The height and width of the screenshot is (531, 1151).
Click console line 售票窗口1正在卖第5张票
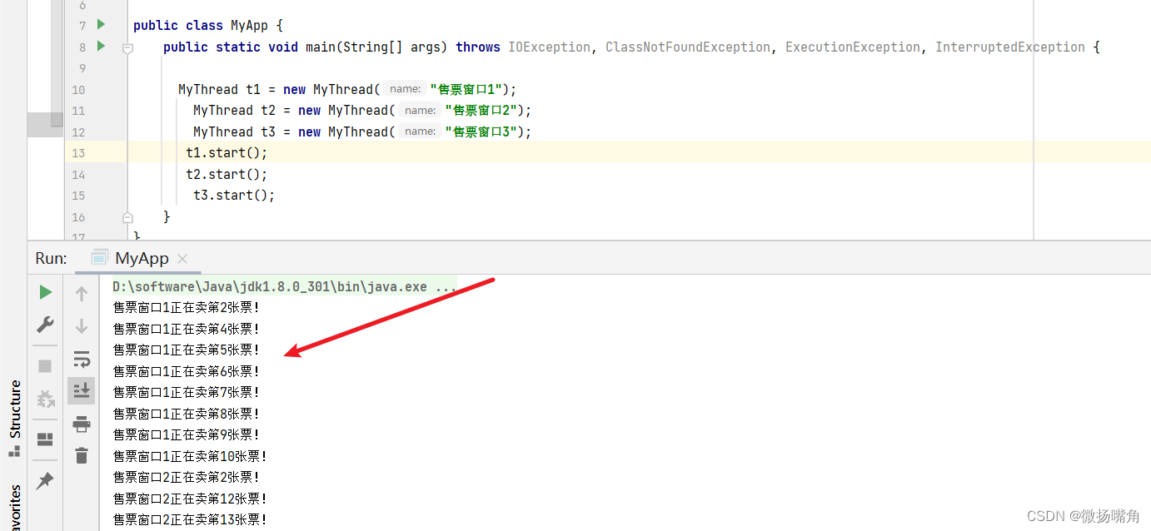pos(186,350)
